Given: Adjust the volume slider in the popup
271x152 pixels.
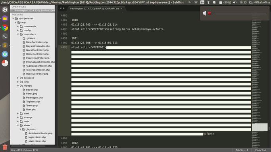Looking at the screenshot, I should pos(240,13).
